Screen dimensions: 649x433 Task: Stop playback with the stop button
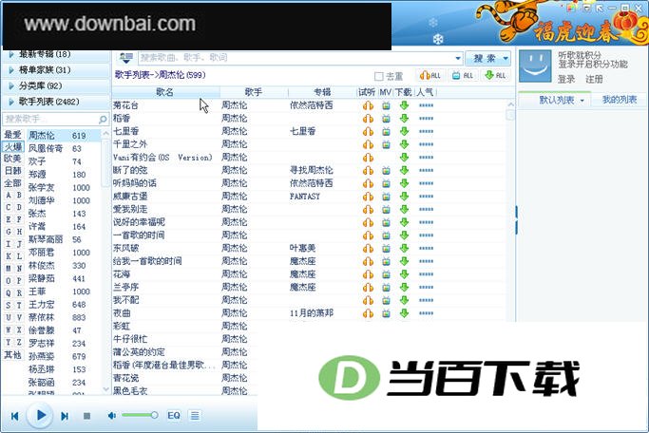point(86,416)
